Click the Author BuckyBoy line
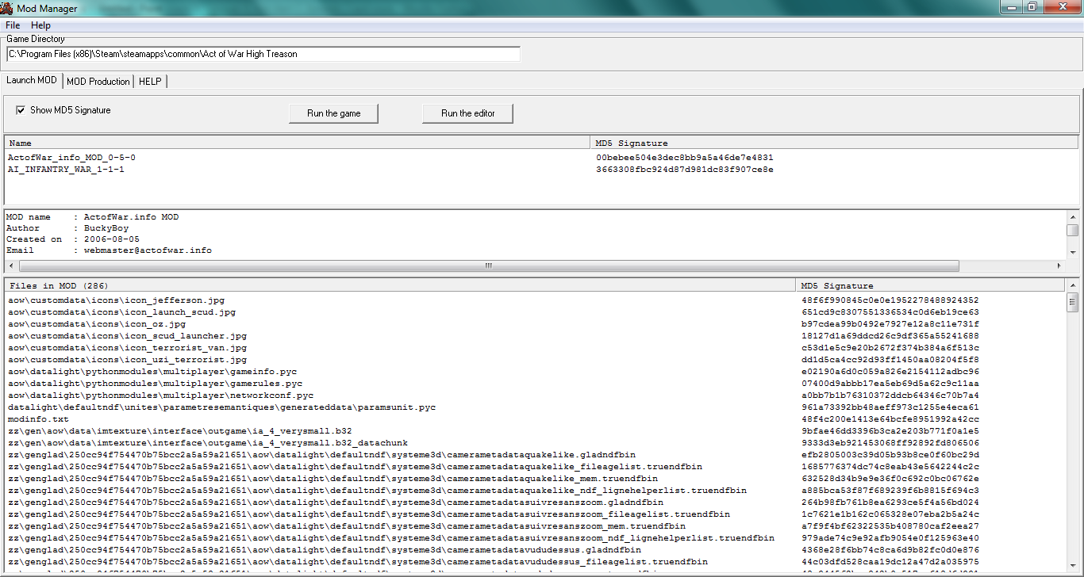This screenshot has width=1084, height=577. (x=67, y=228)
